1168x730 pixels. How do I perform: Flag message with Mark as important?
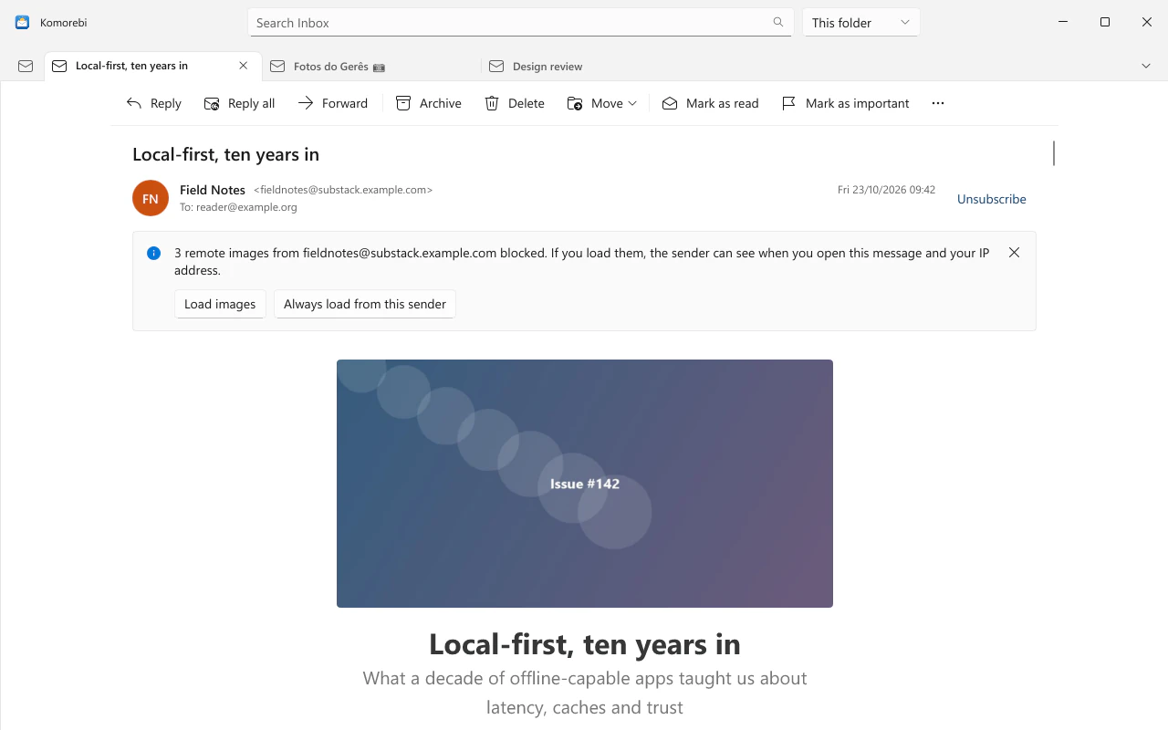click(x=846, y=103)
